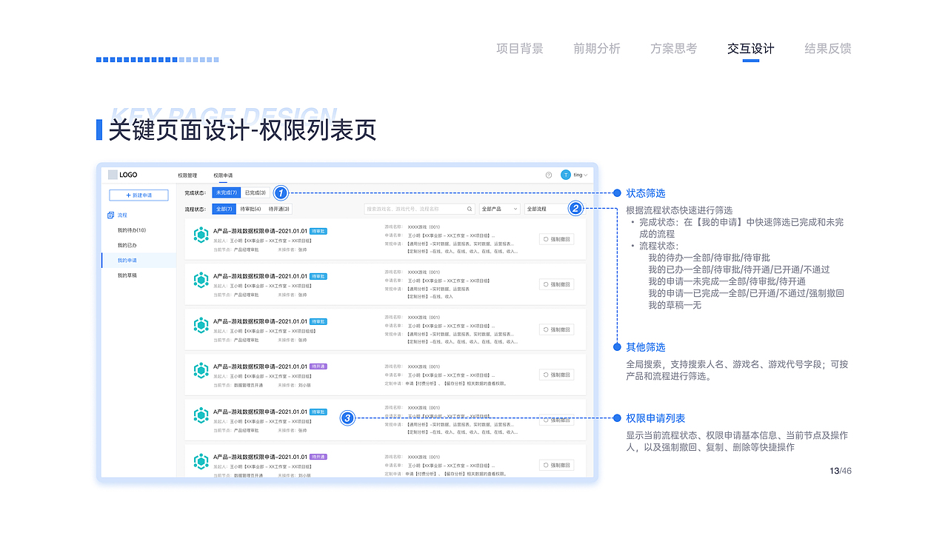Expand the ting user menu
948x533 pixels.
point(581,175)
